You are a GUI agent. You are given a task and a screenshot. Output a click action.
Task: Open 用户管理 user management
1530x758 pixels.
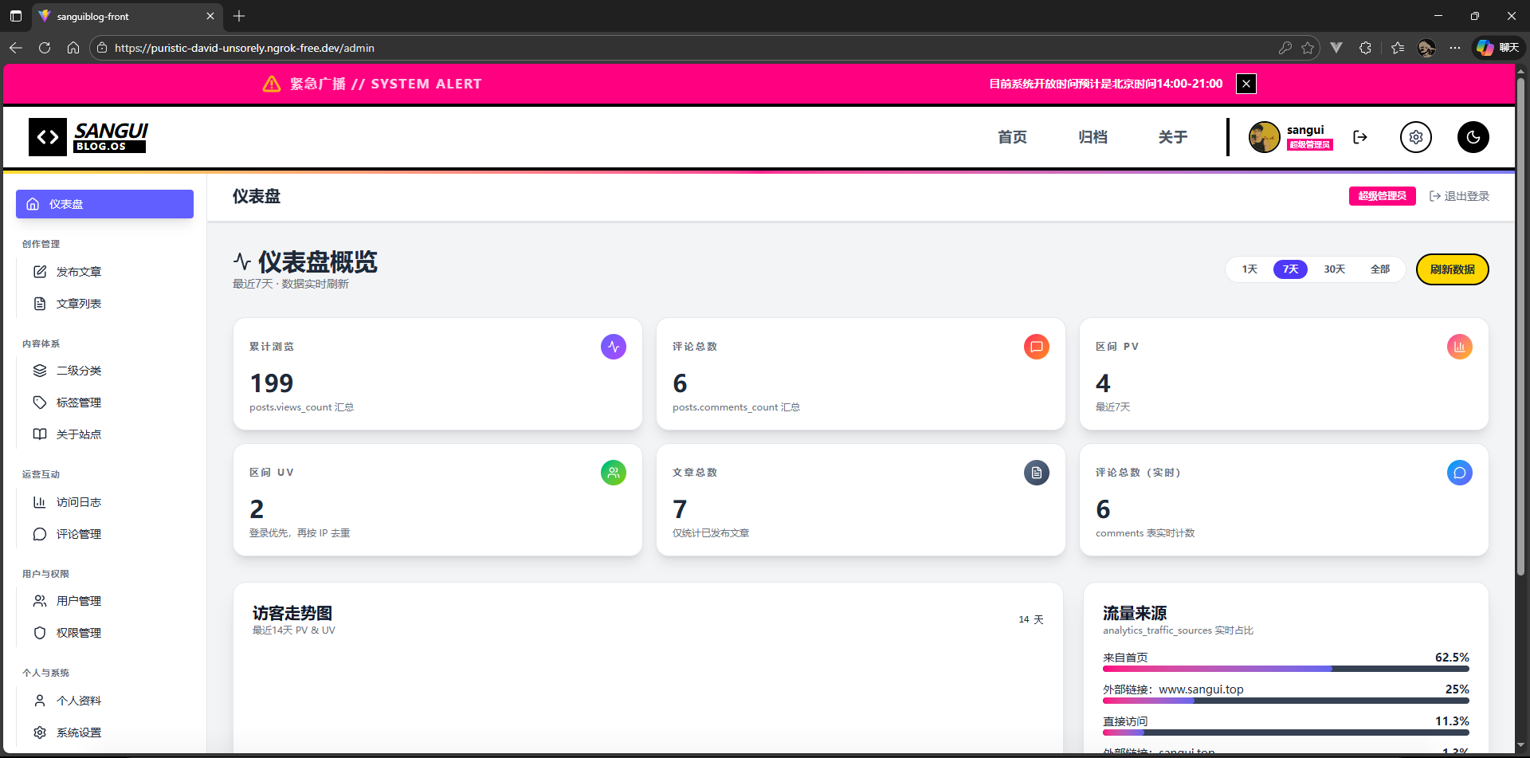pyautogui.click(x=78, y=601)
